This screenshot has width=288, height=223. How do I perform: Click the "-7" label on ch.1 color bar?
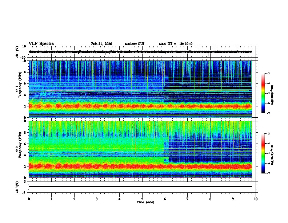pos(268,113)
